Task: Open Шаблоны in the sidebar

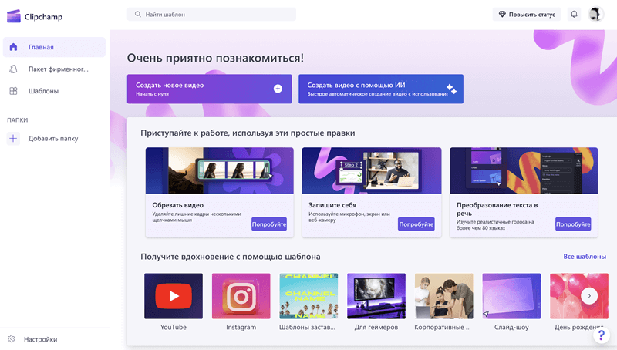Action: tap(54, 91)
